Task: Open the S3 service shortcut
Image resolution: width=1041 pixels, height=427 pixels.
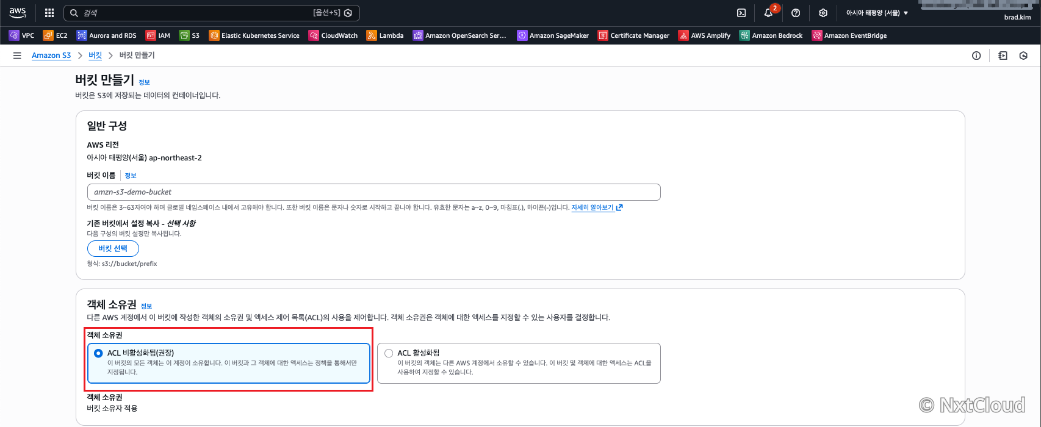Action: pyautogui.click(x=190, y=35)
